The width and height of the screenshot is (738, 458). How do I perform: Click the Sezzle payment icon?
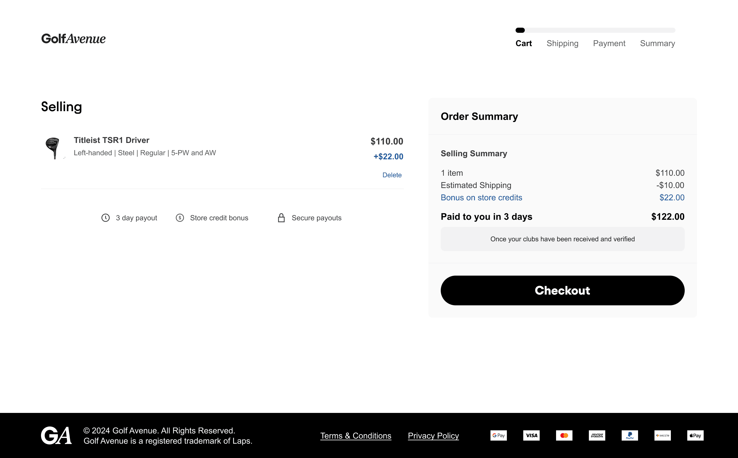[x=662, y=435]
